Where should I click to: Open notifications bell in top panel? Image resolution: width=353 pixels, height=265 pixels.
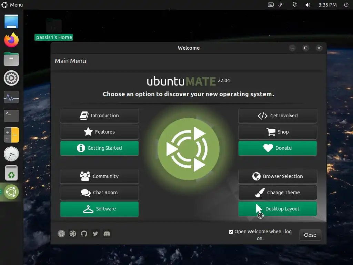coord(295,5)
